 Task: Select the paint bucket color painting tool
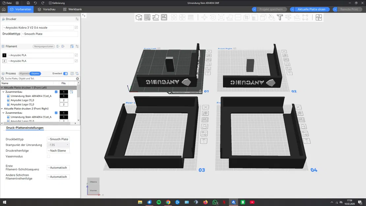(271, 17)
